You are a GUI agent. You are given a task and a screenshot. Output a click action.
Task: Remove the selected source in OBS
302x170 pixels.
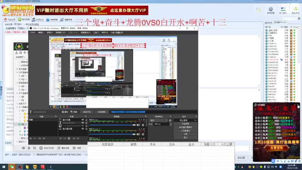[65, 138]
